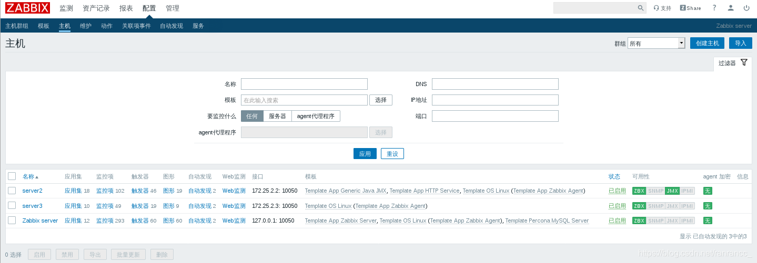Select 服务器 monitoring option
This screenshot has height=263, width=757.
tap(277, 116)
